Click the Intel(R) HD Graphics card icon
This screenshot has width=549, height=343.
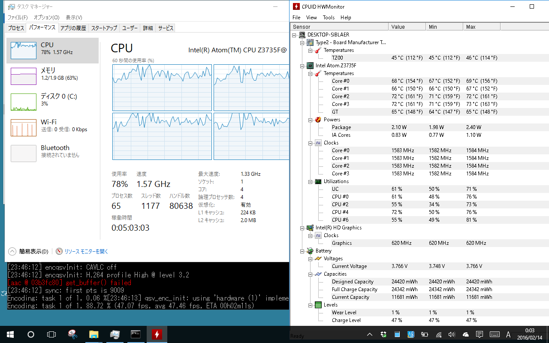tap(310, 228)
